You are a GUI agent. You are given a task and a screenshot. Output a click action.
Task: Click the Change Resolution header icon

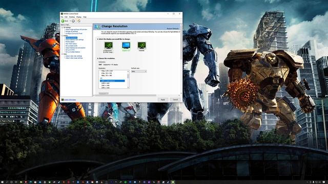coord(97,27)
